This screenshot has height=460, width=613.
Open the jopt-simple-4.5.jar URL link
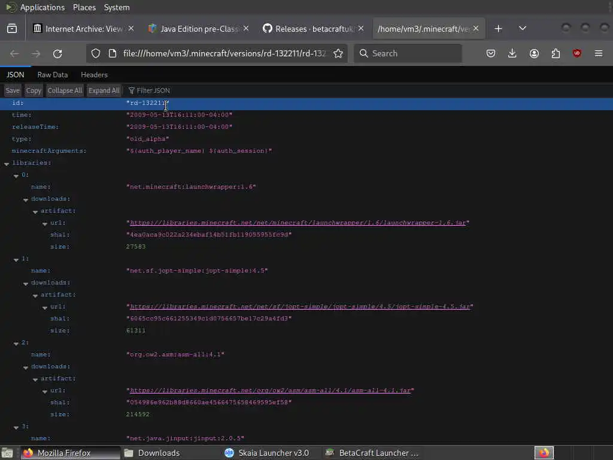click(x=300, y=306)
